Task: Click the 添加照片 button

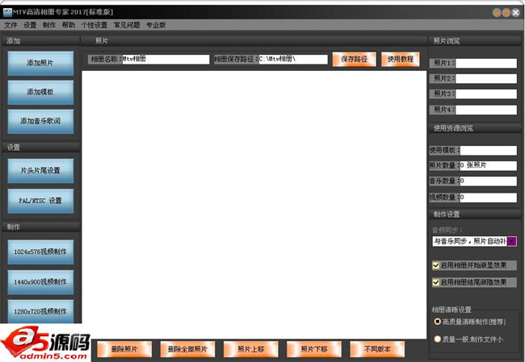Action: click(x=40, y=63)
